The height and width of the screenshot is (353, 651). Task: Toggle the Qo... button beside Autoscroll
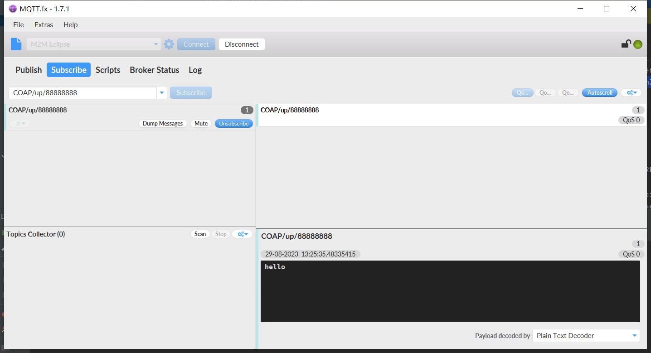(568, 92)
